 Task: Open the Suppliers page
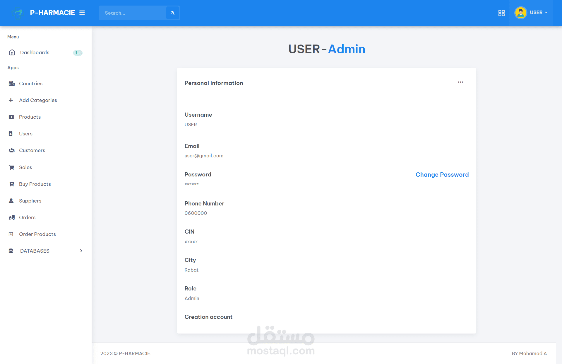[x=30, y=201]
